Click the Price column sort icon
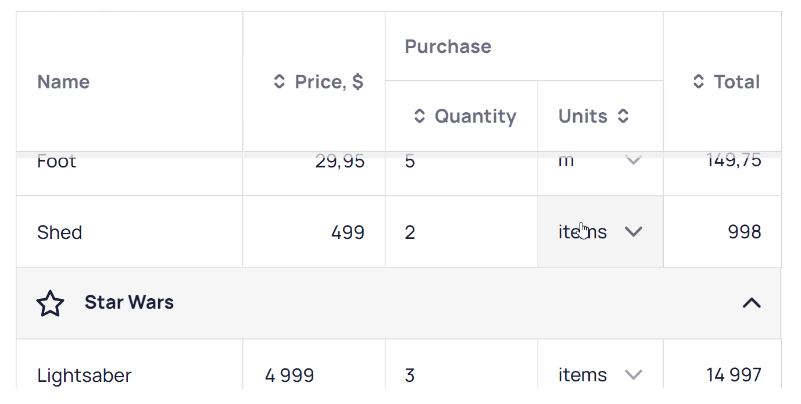Image resolution: width=801 pixels, height=404 pixels. click(x=280, y=82)
